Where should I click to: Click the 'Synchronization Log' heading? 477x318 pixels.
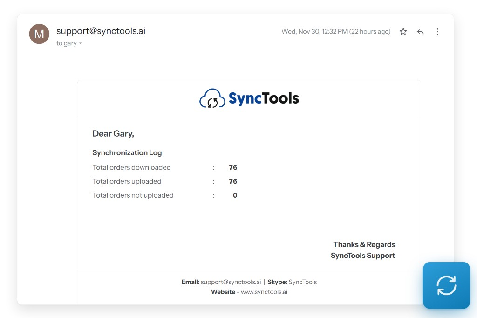coord(127,152)
